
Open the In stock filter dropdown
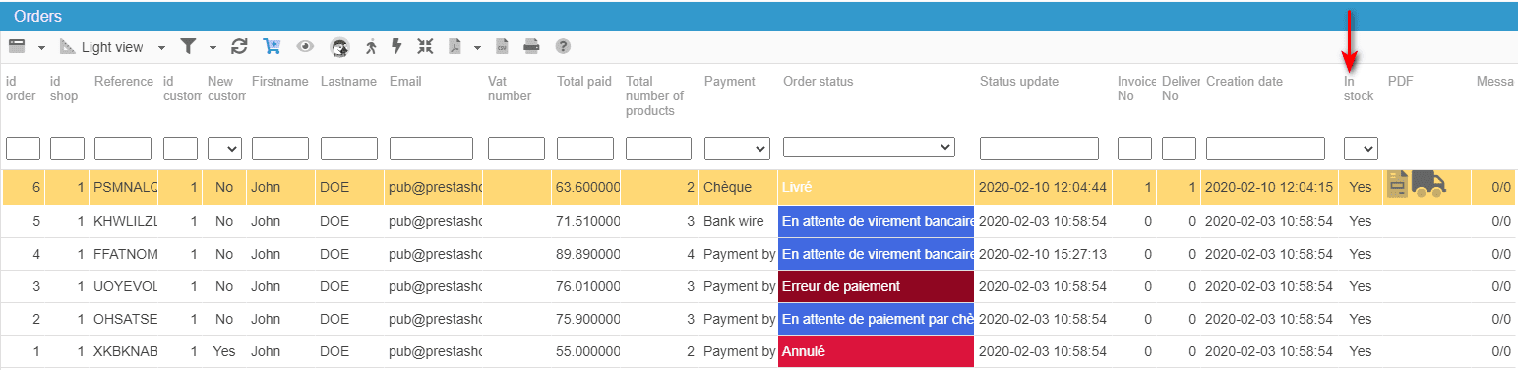pos(1361,148)
